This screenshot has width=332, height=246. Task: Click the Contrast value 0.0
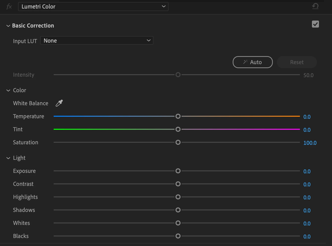[307, 184]
